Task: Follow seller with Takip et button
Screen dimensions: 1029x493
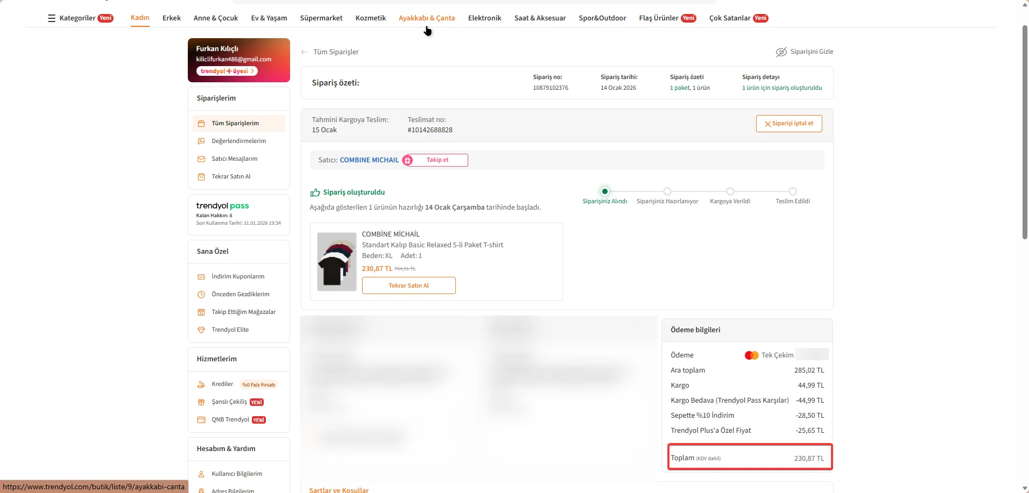Action: [x=437, y=160]
